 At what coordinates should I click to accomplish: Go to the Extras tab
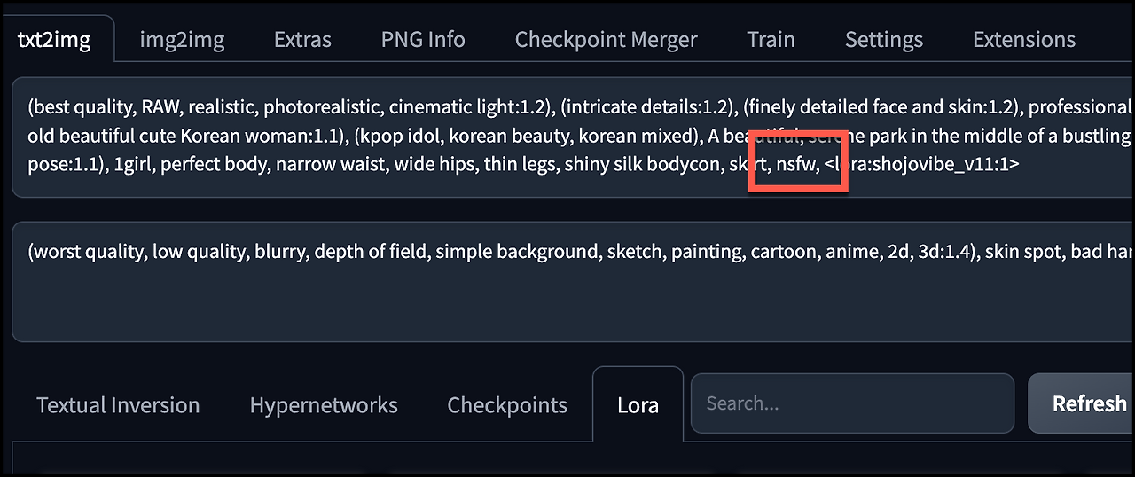pyautogui.click(x=302, y=40)
